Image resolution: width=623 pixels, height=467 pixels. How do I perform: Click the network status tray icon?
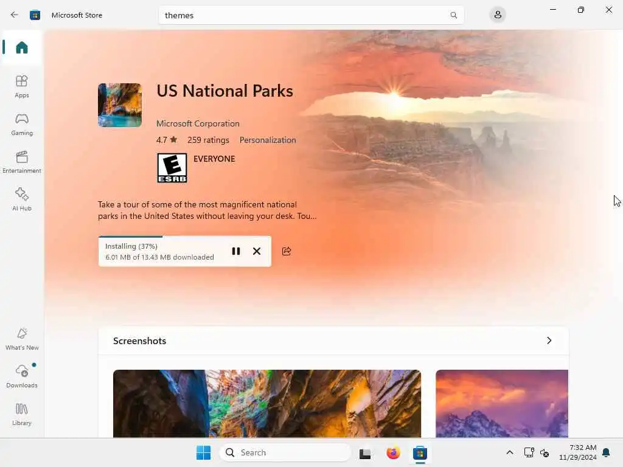[x=529, y=452]
